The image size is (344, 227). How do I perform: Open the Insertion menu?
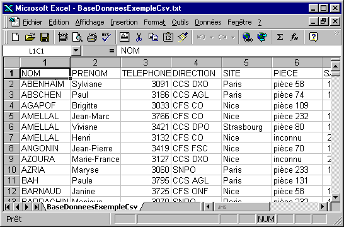(x=124, y=22)
